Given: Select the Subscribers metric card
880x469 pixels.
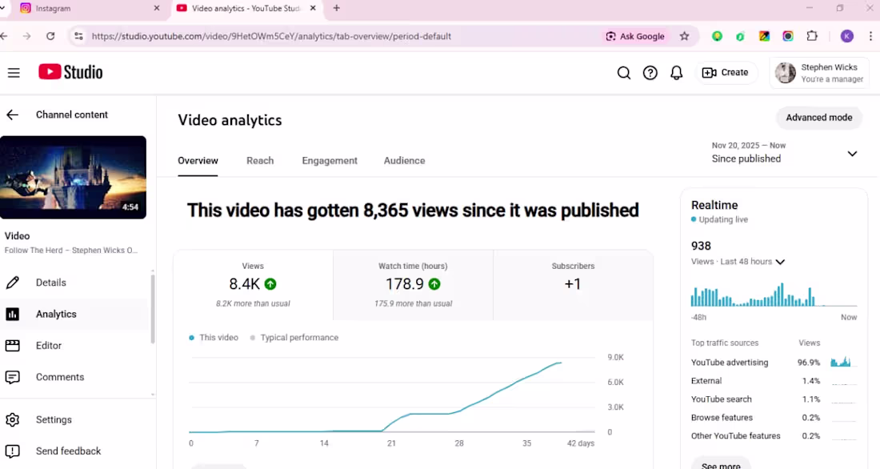Looking at the screenshot, I should [573, 286].
